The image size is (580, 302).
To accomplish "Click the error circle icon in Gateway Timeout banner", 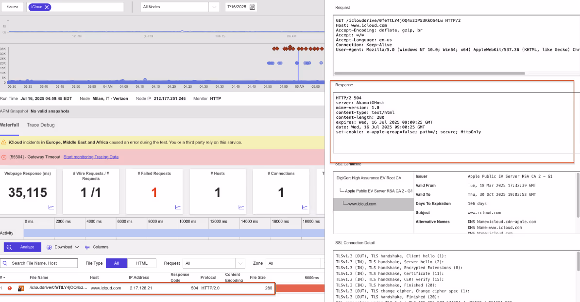I will click(4, 157).
